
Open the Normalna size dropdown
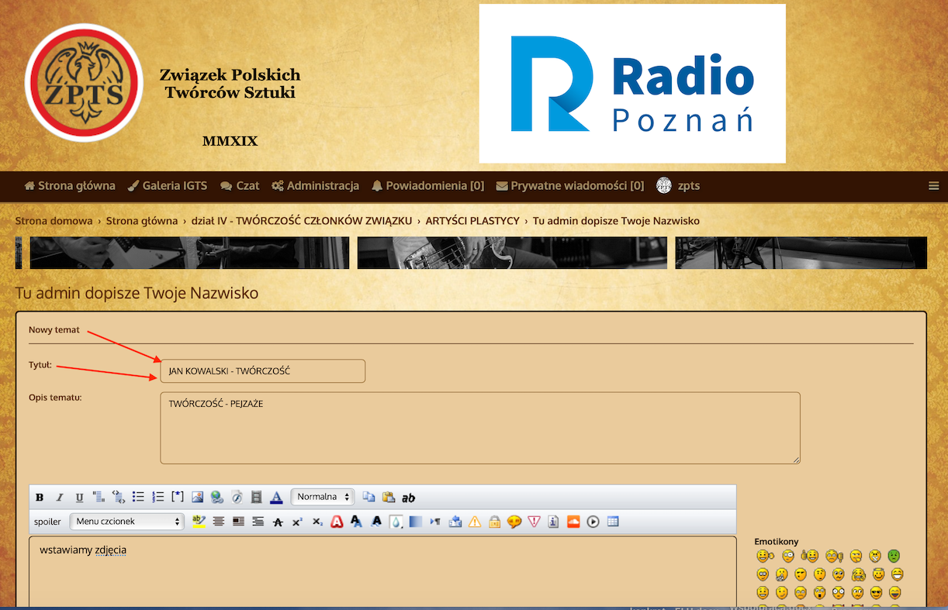[x=323, y=497]
